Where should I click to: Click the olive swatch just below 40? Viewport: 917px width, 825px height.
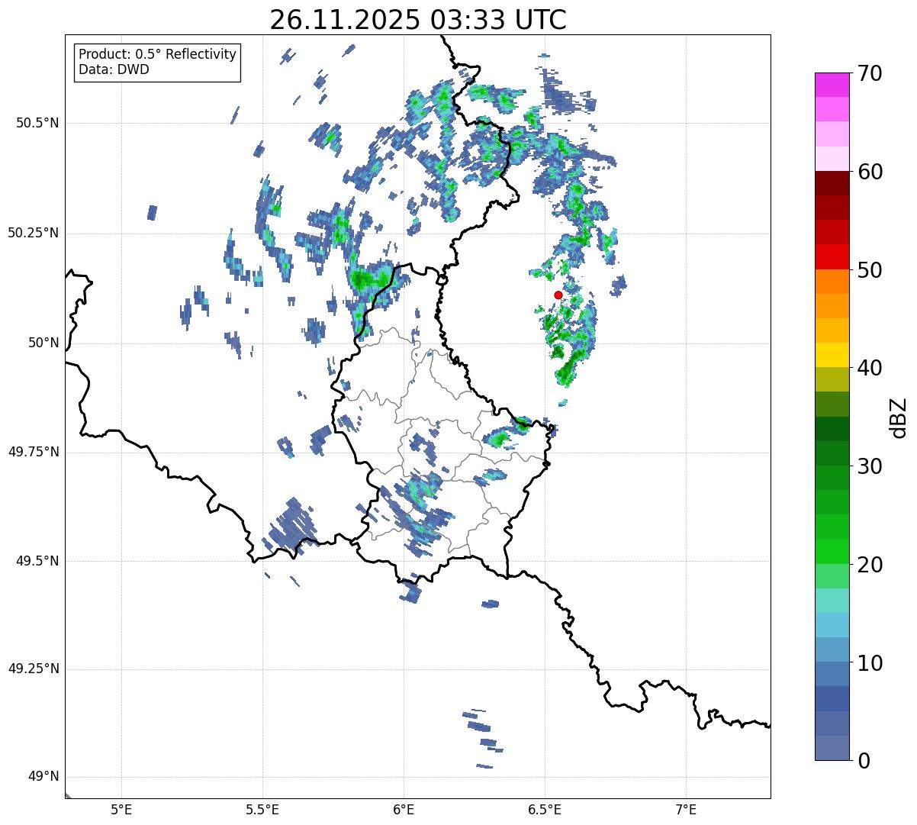(832, 380)
